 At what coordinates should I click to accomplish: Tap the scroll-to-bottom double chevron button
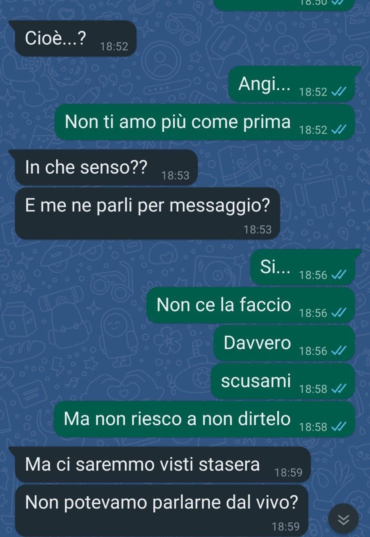click(344, 519)
